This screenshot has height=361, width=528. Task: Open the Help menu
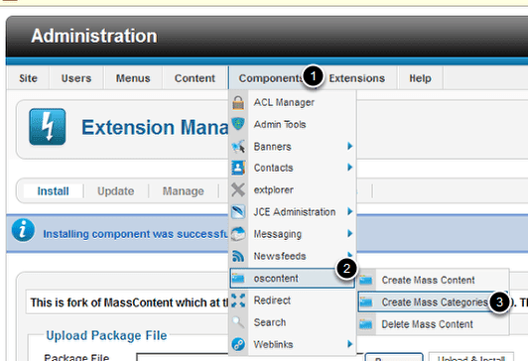420,78
